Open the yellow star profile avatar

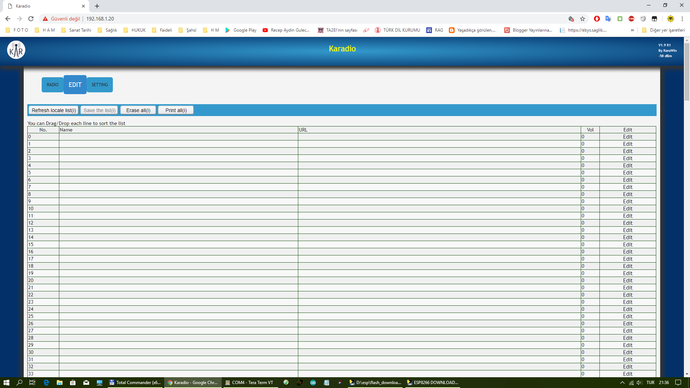coord(671,19)
